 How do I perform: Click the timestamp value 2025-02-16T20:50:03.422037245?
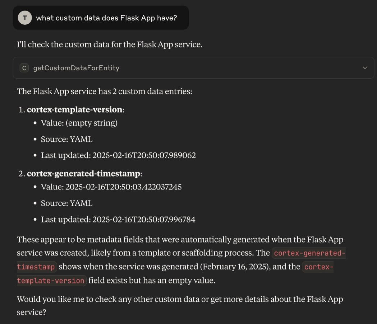(x=123, y=187)
